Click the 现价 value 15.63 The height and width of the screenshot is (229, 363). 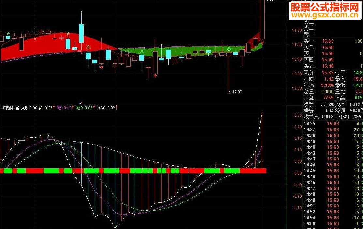327,73
